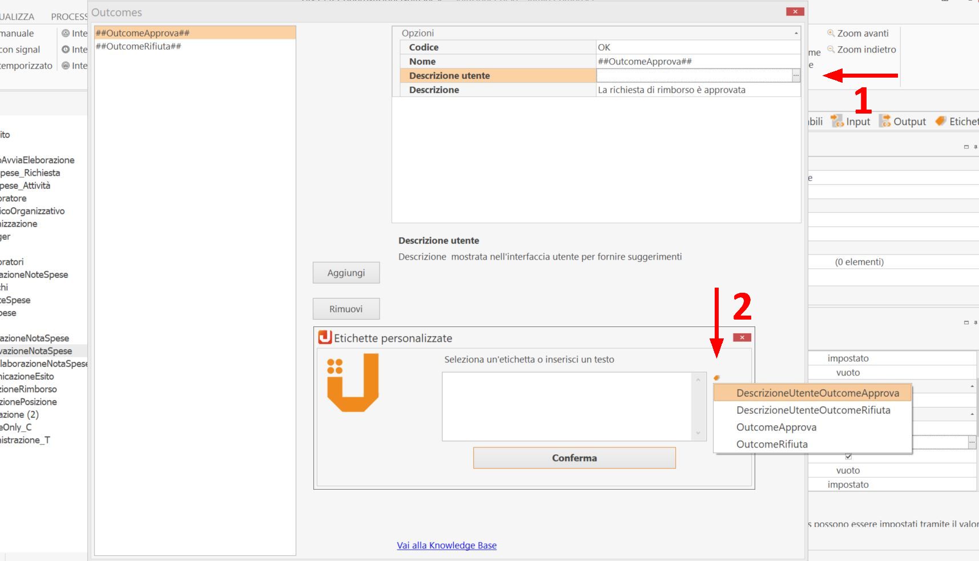Select the ...nicazioneEsito tree item
Image resolution: width=979 pixels, height=561 pixels.
point(27,376)
